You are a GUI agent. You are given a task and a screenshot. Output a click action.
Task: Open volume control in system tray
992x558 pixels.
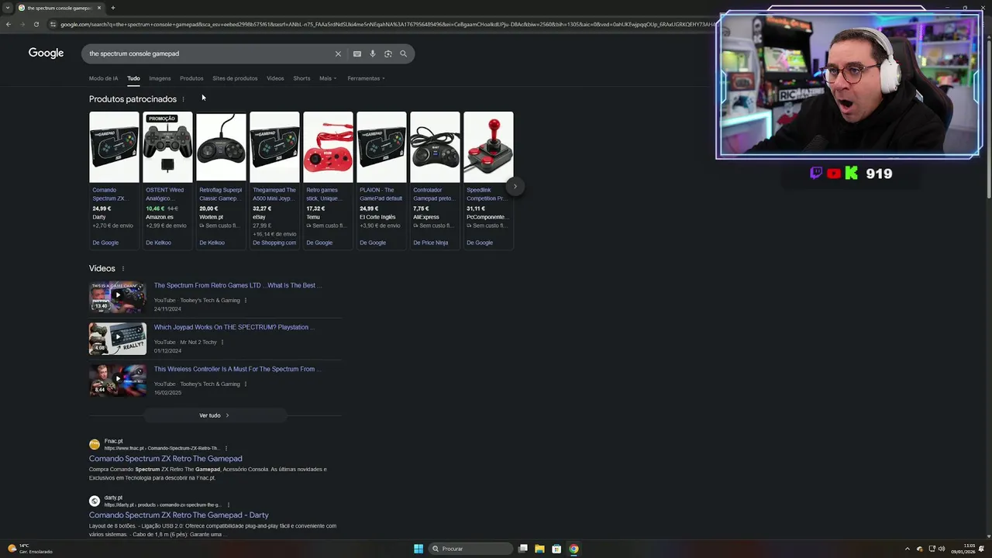(x=942, y=549)
